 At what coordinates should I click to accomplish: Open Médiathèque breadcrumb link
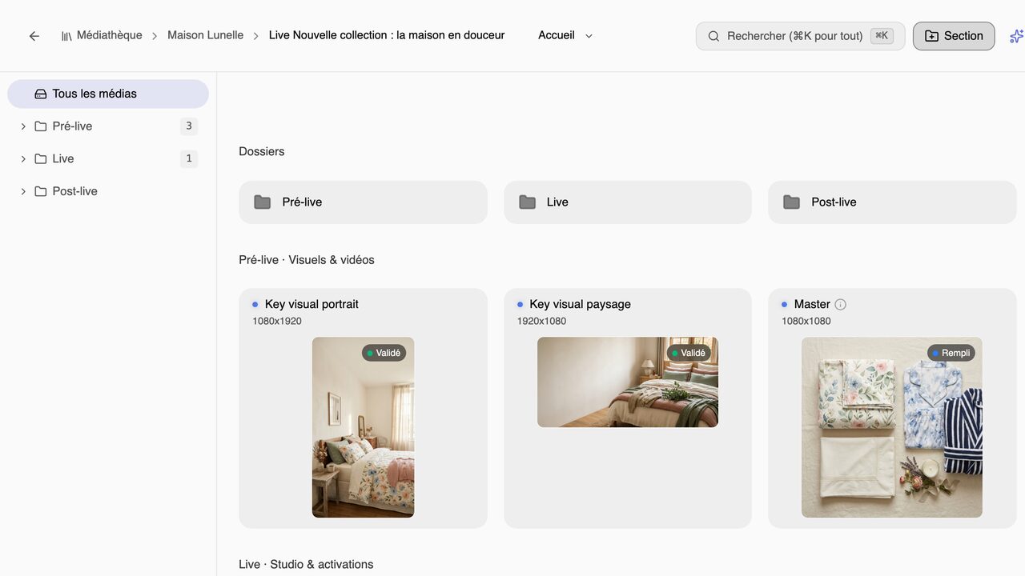coord(110,35)
